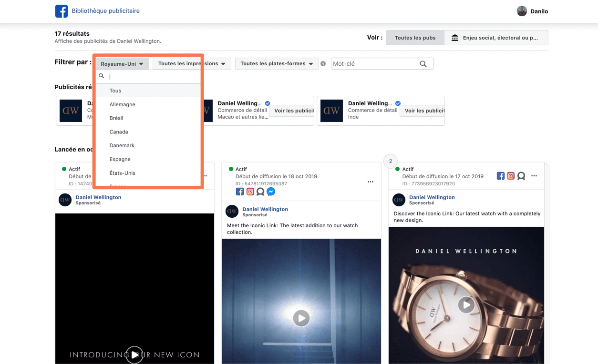Click Facebook platform icon on 17 oct ad

coord(501,176)
